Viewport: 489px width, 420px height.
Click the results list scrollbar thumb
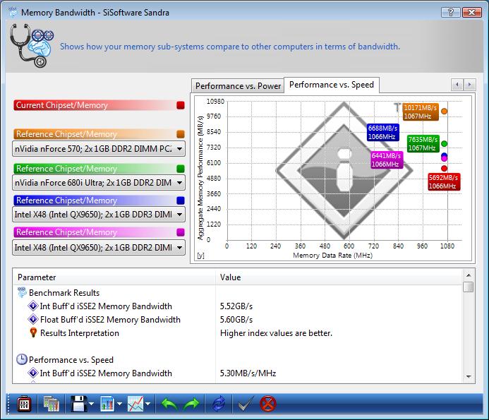[x=469, y=287]
